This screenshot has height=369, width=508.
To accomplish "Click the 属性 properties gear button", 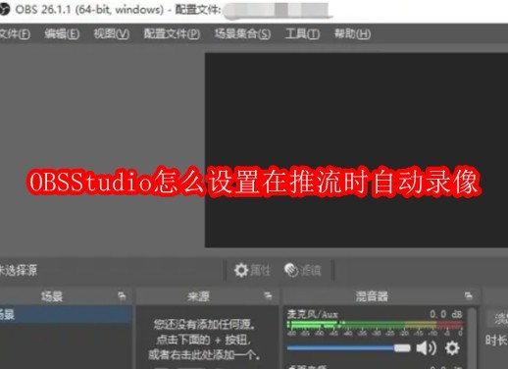I will [252, 270].
